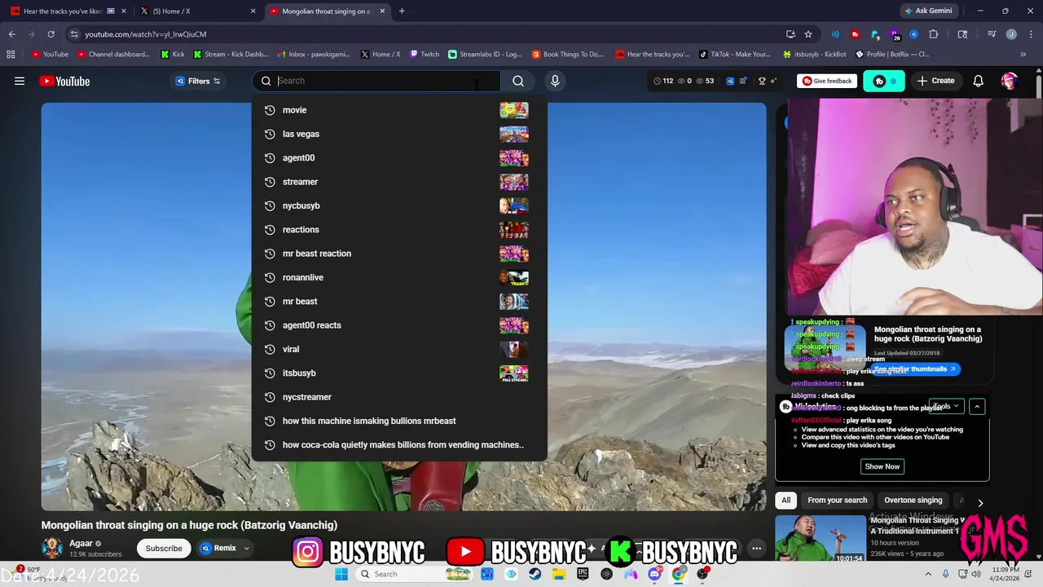1043x587 pixels.
Task: Subscribe to the Agaar channel
Action: pyautogui.click(x=164, y=549)
